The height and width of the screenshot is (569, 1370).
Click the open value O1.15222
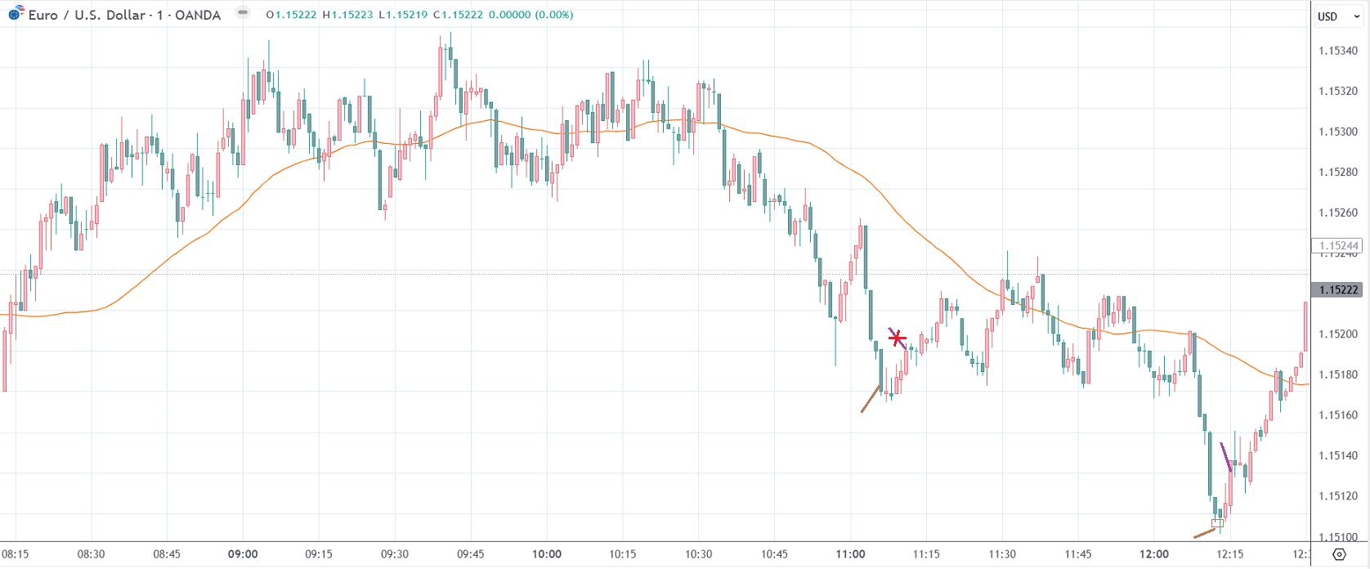click(x=291, y=15)
